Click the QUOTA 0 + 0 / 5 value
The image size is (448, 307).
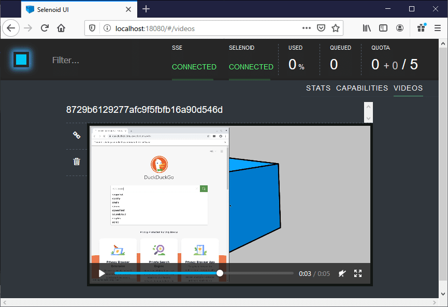[395, 65]
